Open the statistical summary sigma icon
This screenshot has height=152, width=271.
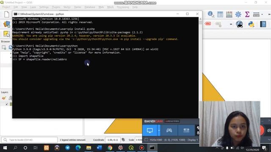click(247, 14)
